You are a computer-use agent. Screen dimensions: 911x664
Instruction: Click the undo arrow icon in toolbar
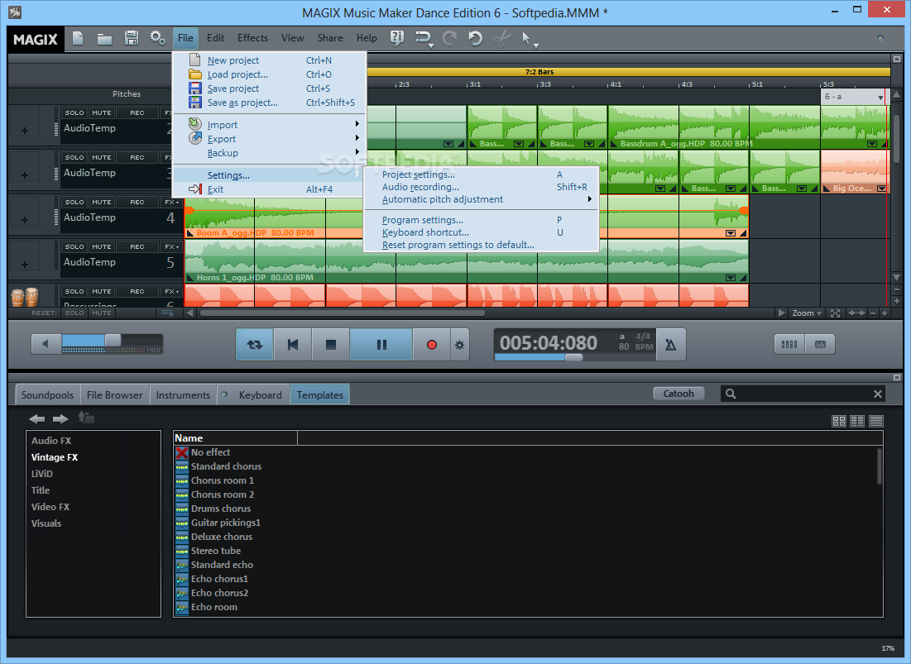475,38
